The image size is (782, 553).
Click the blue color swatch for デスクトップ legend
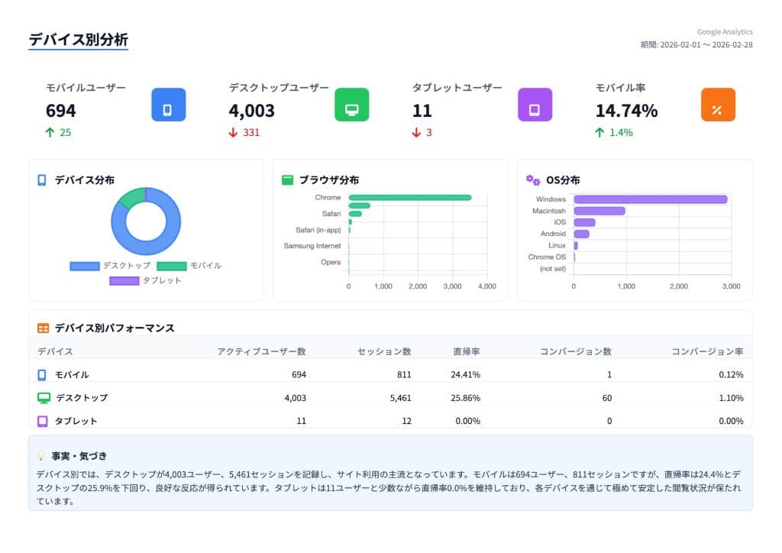point(84,266)
